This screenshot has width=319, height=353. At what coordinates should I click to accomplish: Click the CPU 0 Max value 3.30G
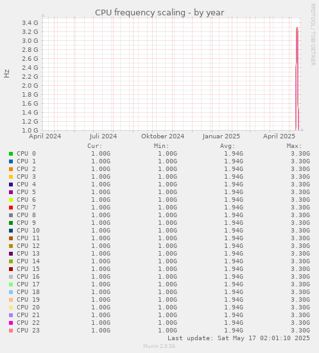pyautogui.click(x=300, y=154)
